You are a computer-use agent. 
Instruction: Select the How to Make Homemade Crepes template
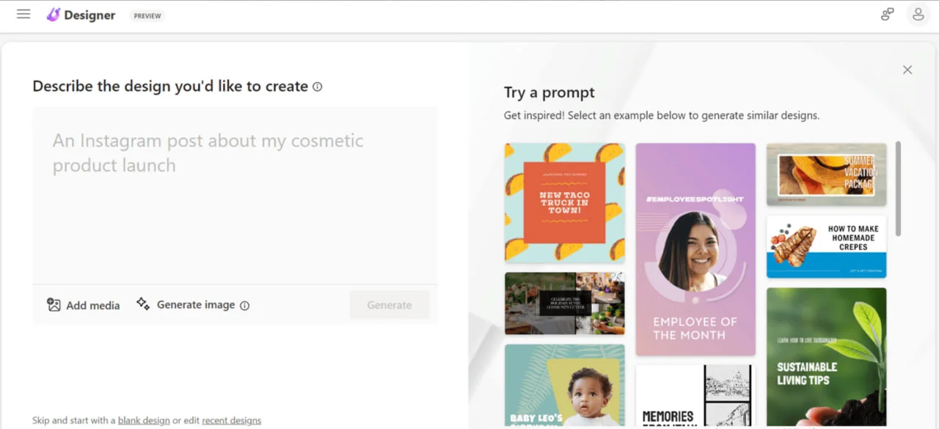(x=827, y=246)
